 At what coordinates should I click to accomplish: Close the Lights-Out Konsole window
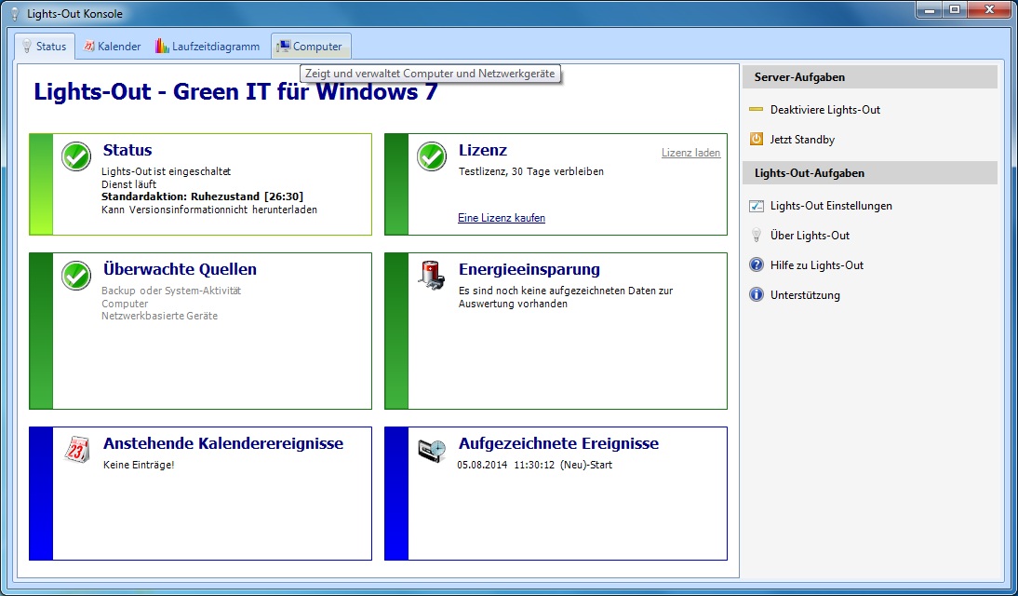[989, 9]
